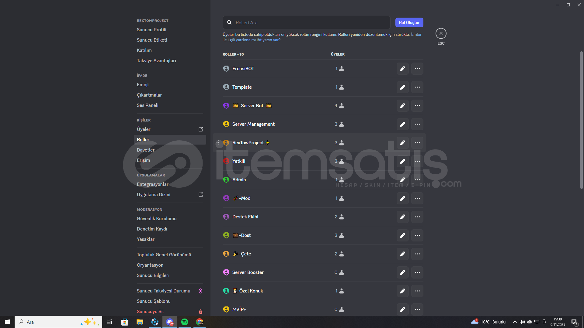Grab drag handle of RexTowProject role
This screenshot has width=584, height=328.
pos(218,143)
